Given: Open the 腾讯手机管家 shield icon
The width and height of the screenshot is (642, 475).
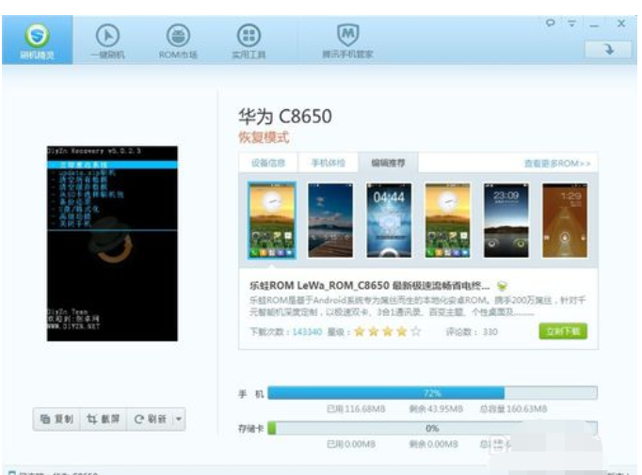Looking at the screenshot, I should [x=347, y=40].
